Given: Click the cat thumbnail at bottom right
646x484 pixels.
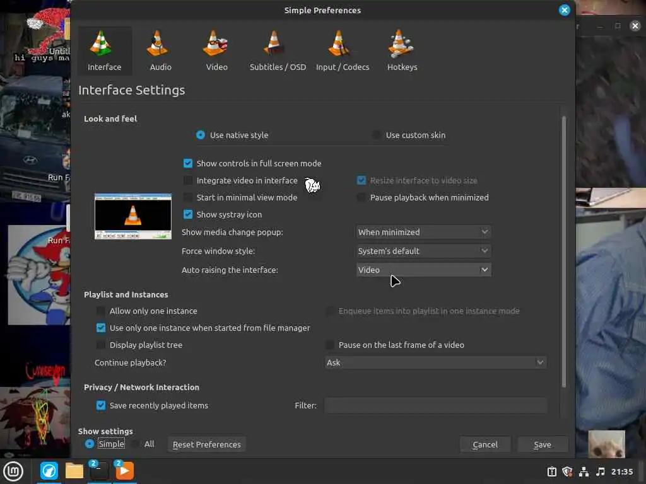Looking at the screenshot, I should (606, 444).
